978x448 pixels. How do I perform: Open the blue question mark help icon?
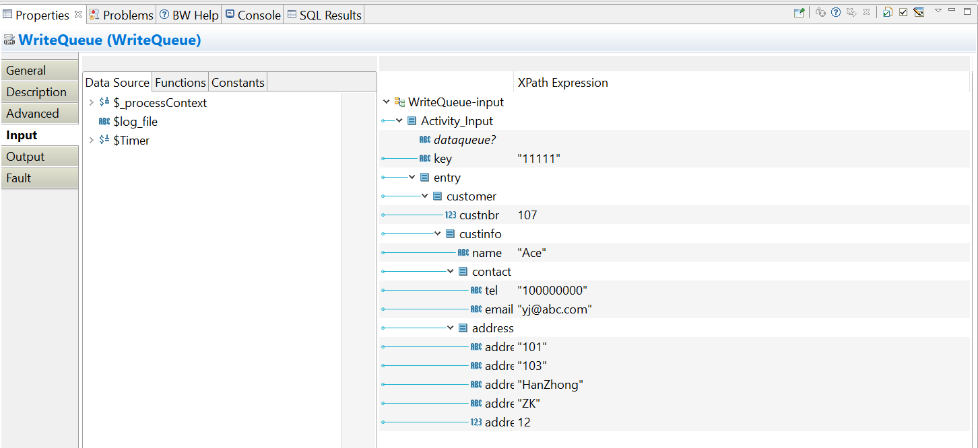(836, 12)
